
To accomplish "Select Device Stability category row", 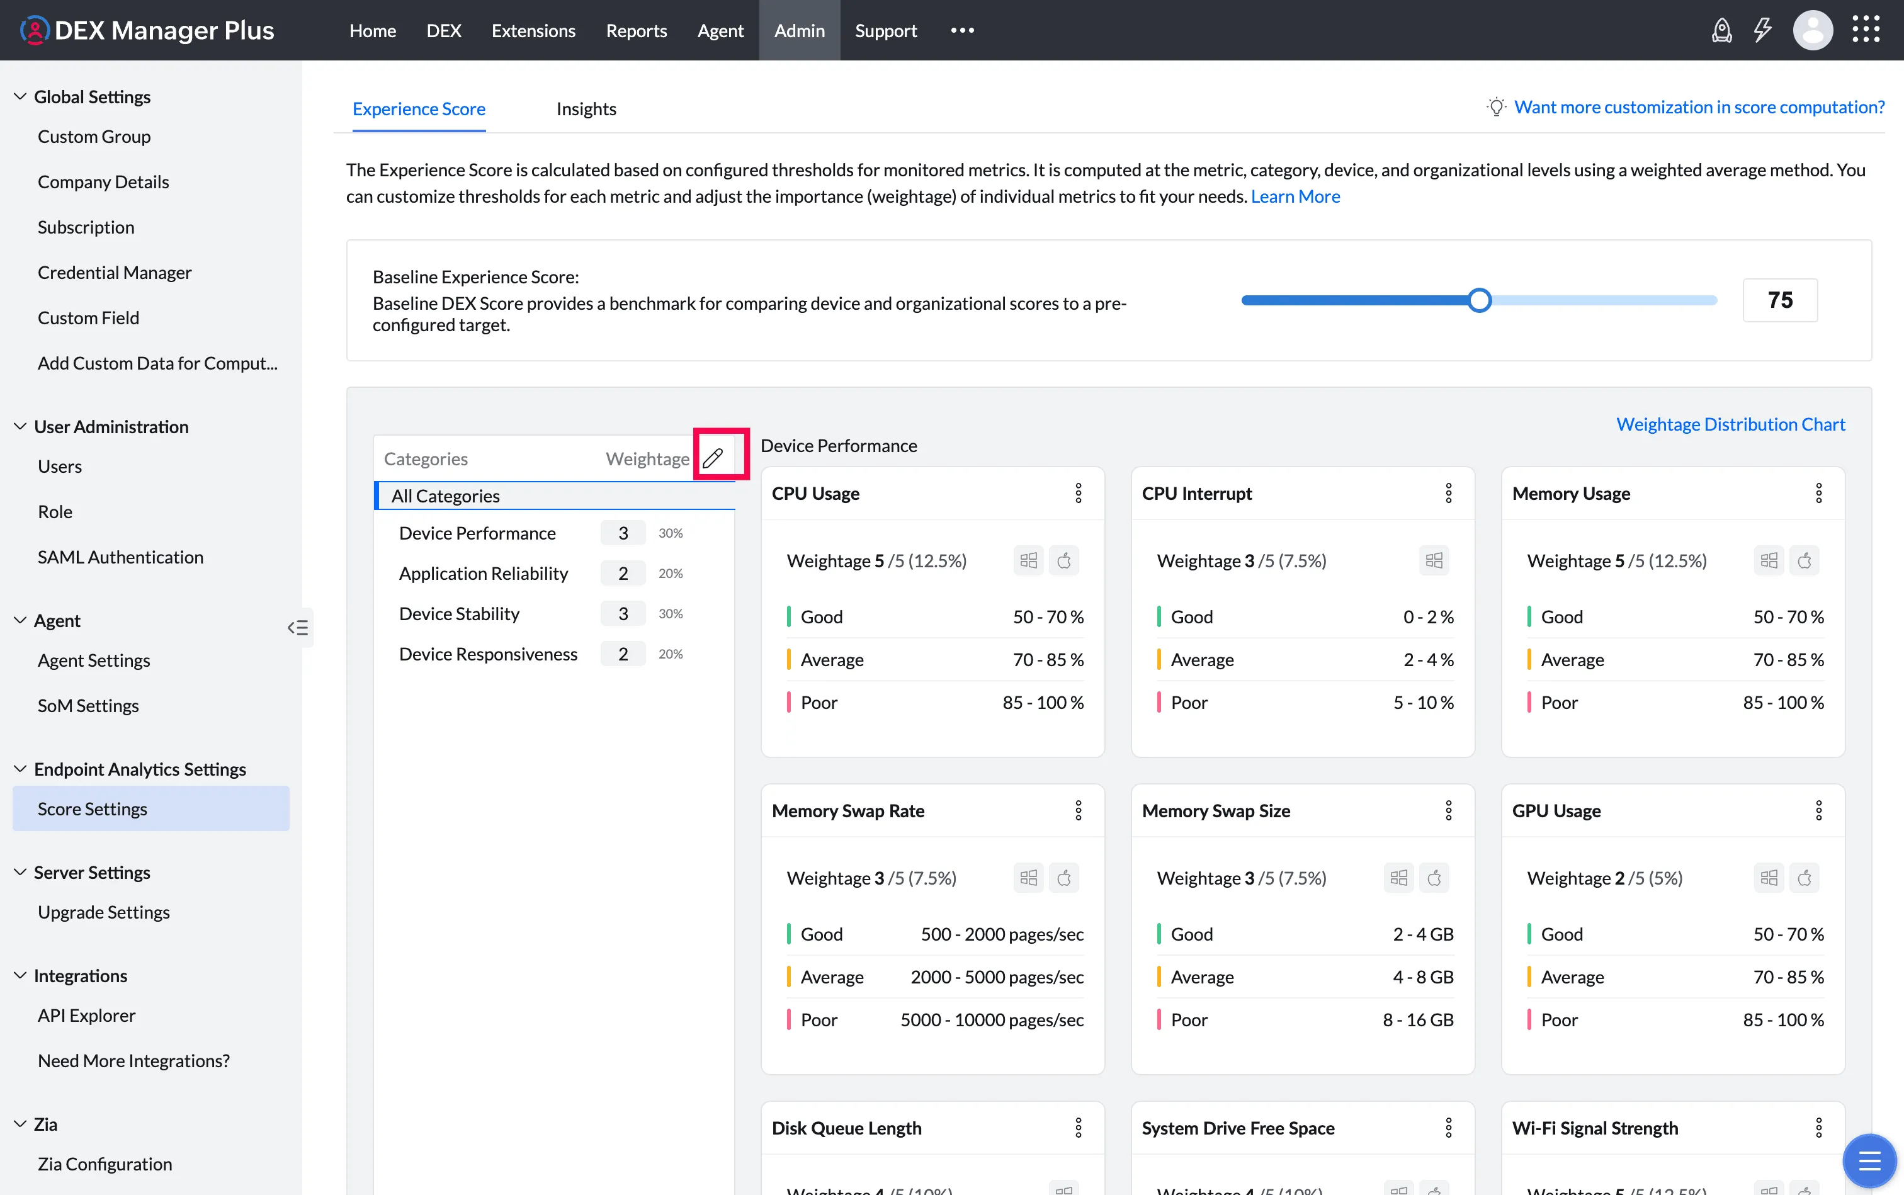I will click(554, 613).
